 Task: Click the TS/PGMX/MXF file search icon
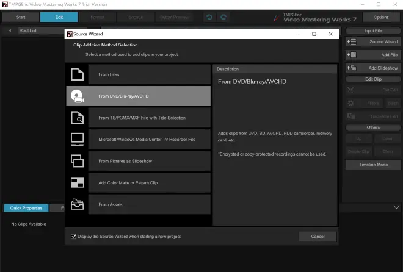click(77, 118)
